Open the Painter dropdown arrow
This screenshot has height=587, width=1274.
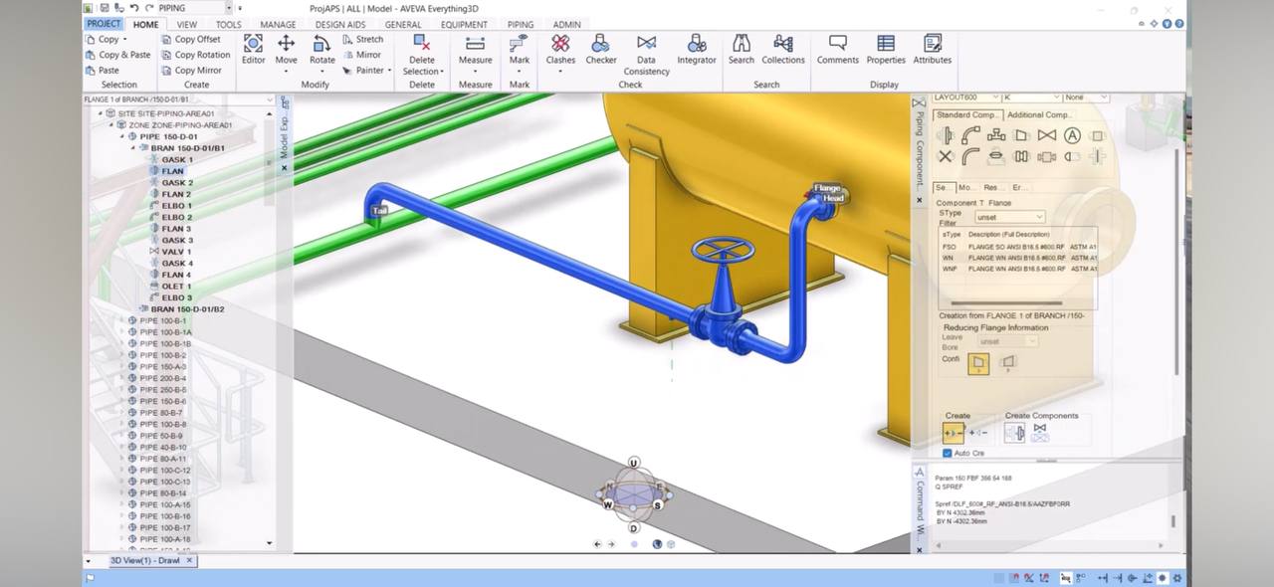pyautogui.click(x=389, y=71)
